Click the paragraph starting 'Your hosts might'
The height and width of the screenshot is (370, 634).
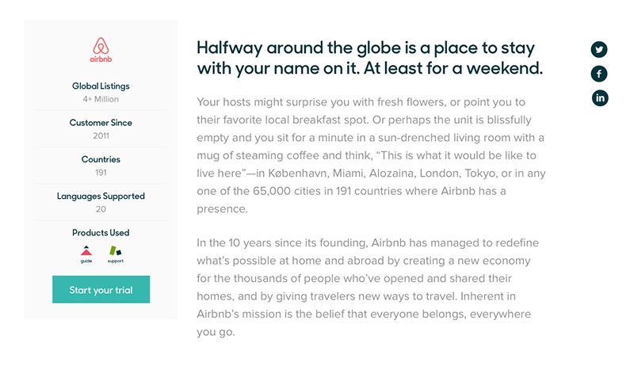click(371, 155)
